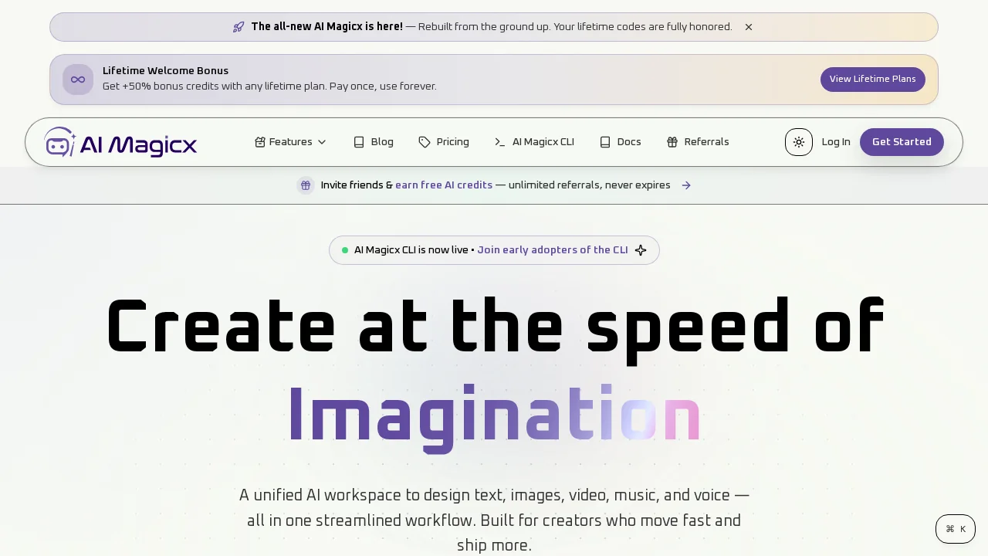The image size is (988, 556).
Task: Click the rocket icon in the announcement banner
Action: (239, 26)
